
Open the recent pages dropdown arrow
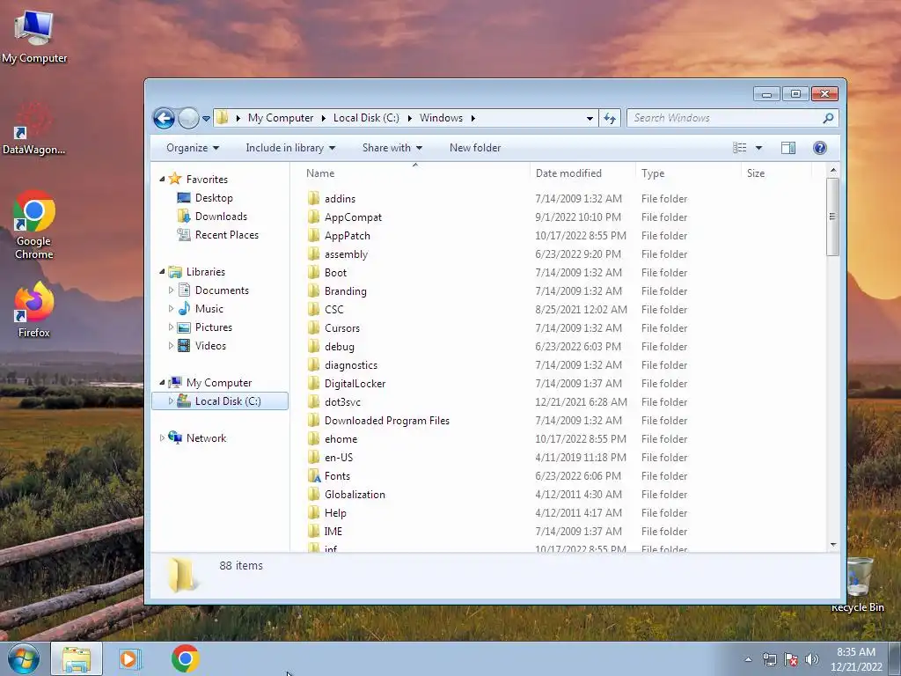click(x=206, y=119)
